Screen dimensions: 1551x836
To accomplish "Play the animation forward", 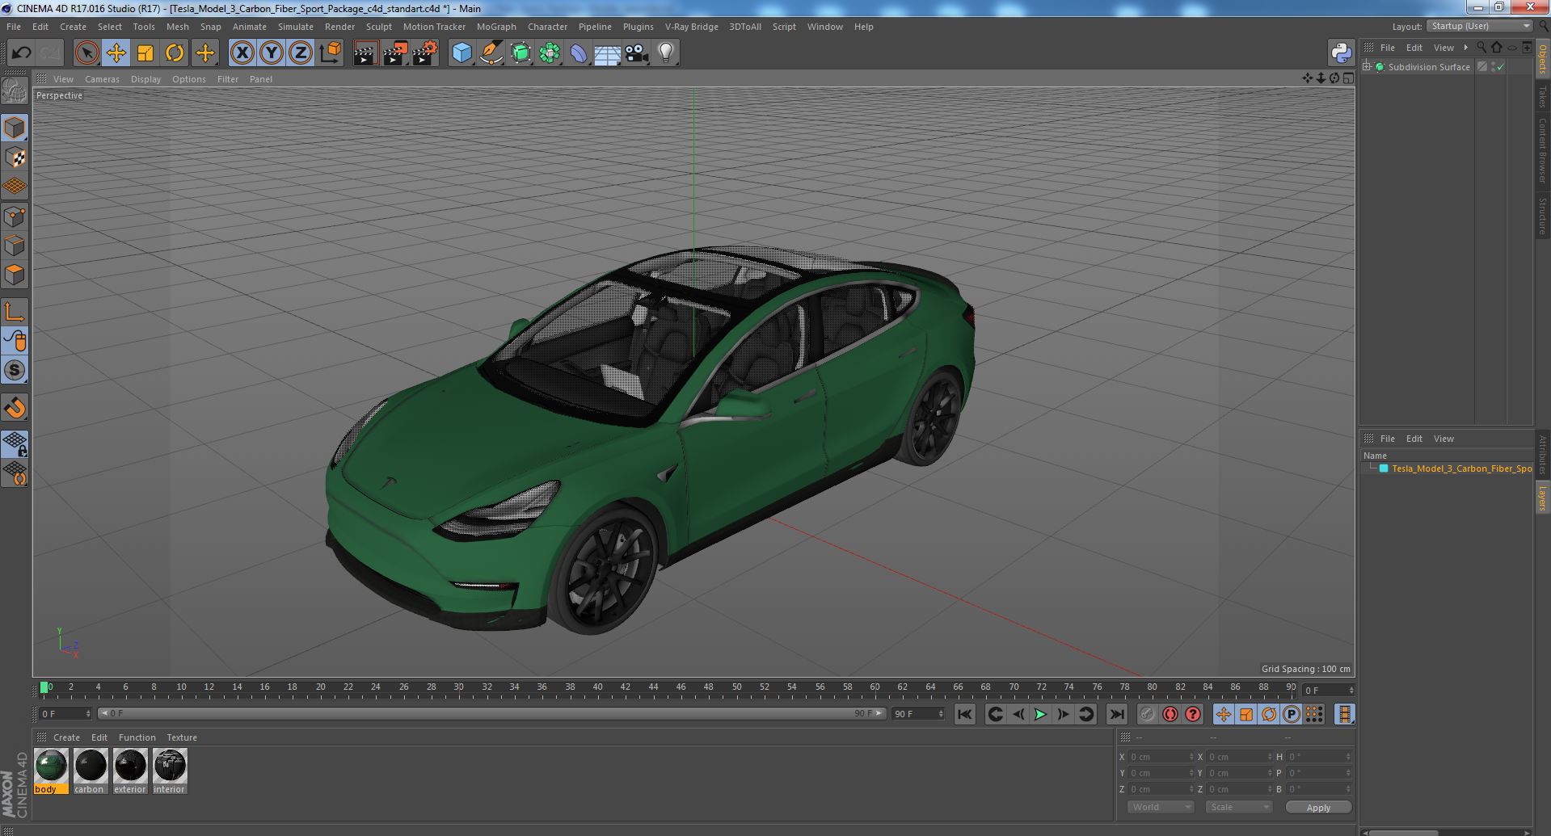I will 1040,714.
